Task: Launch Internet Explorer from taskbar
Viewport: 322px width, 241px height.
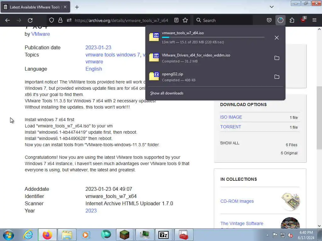Action: coord(28,235)
